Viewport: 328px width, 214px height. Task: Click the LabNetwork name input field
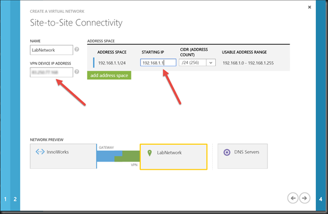pyautogui.click(x=51, y=50)
